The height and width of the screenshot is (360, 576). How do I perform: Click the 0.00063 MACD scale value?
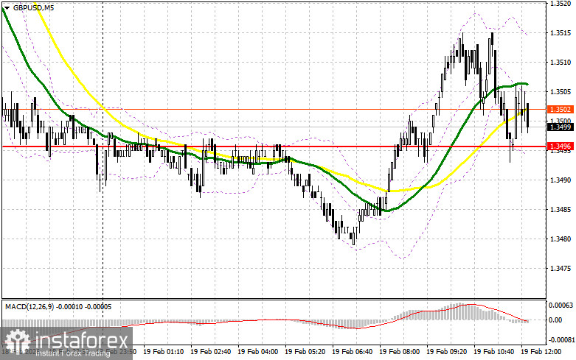(561, 305)
